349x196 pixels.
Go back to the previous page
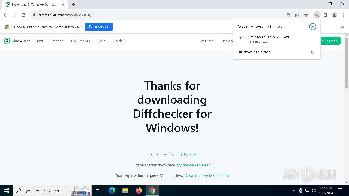pos(6,15)
